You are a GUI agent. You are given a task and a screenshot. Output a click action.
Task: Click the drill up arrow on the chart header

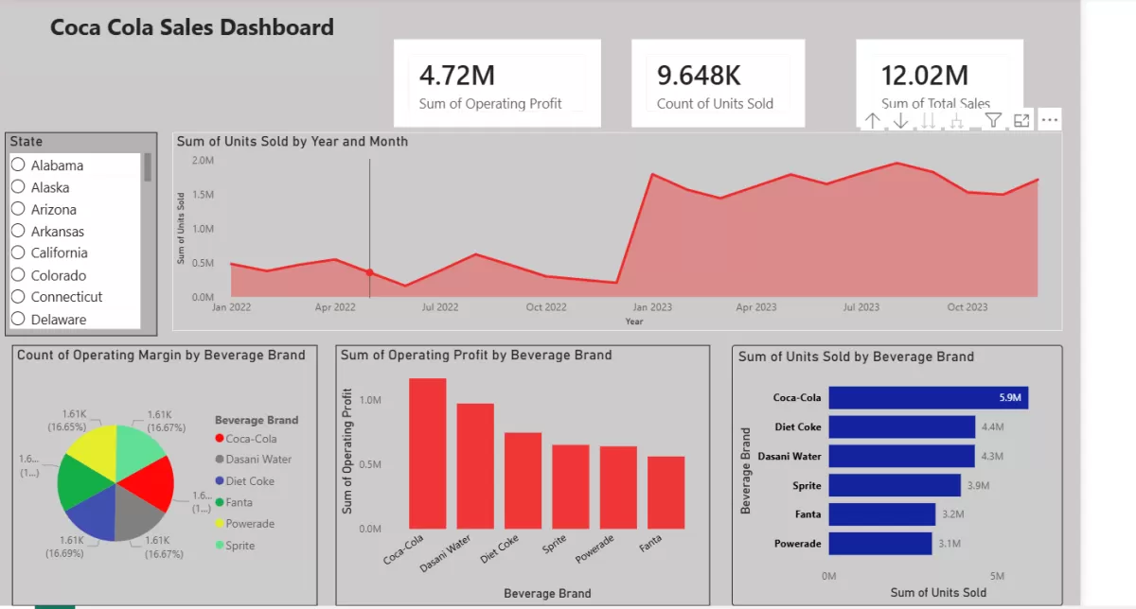point(872,120)
